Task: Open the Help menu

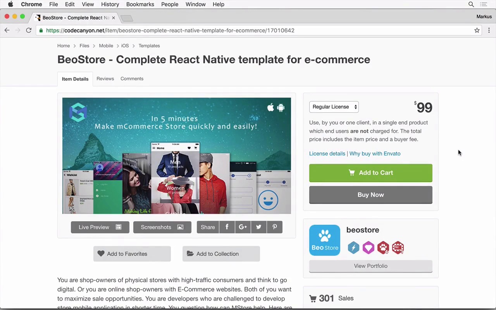Action: (x=219, y=4)
